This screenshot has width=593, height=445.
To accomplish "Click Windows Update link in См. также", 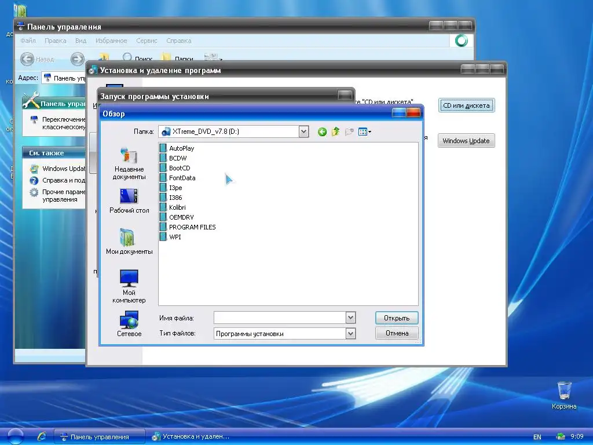I will pos(57,169).
